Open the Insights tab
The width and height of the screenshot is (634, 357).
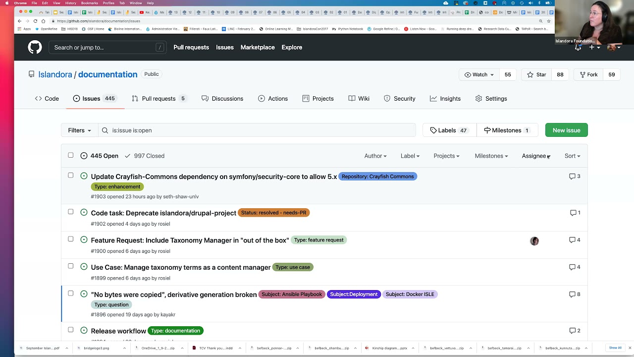(445, 99)
